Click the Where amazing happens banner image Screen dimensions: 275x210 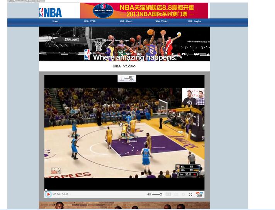(x=124, y=44)
